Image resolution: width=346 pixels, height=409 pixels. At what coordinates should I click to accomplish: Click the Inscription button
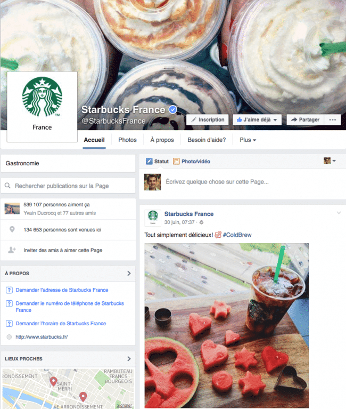[x=208, y=120]
